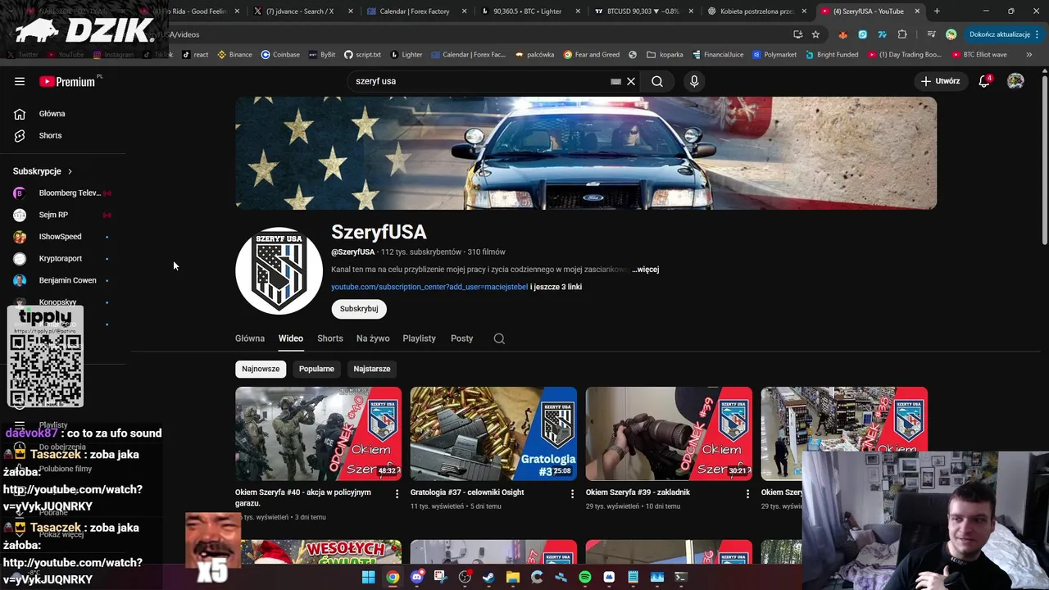Switch to the Posty channel tab

[461, 338]
